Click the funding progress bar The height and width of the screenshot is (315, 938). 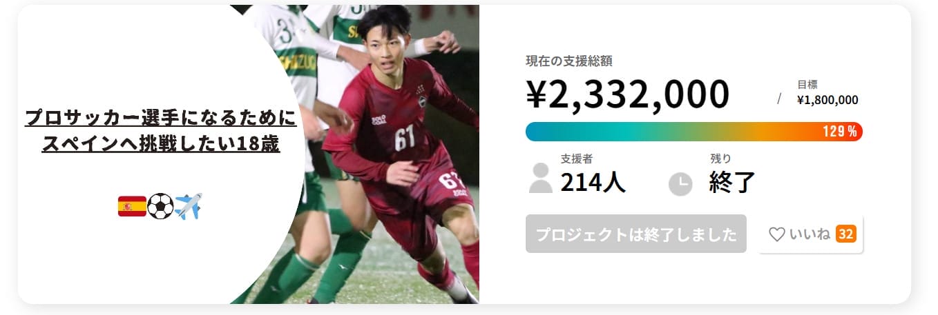(694, 132)
